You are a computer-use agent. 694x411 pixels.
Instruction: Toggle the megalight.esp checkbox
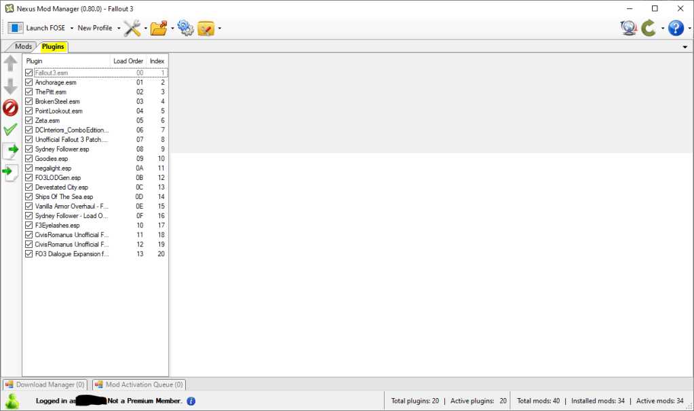tap(28, 168)
